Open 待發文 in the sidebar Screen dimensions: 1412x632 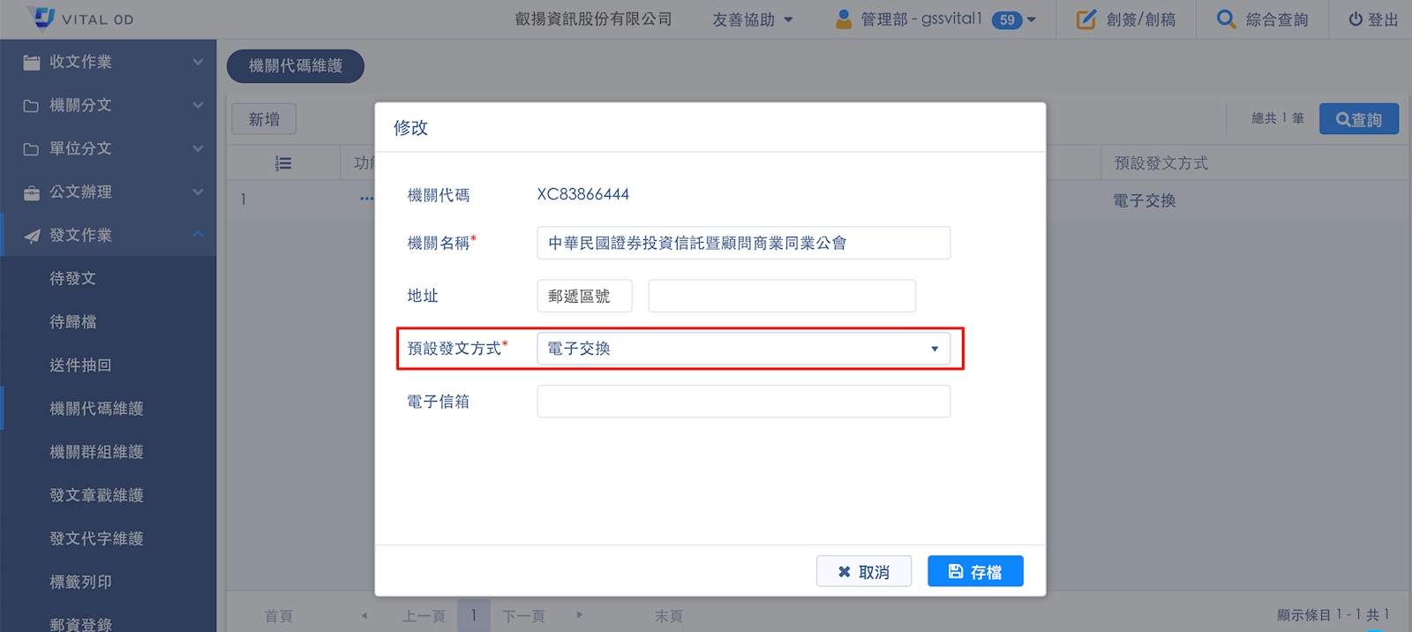click(x=73, y=278)
